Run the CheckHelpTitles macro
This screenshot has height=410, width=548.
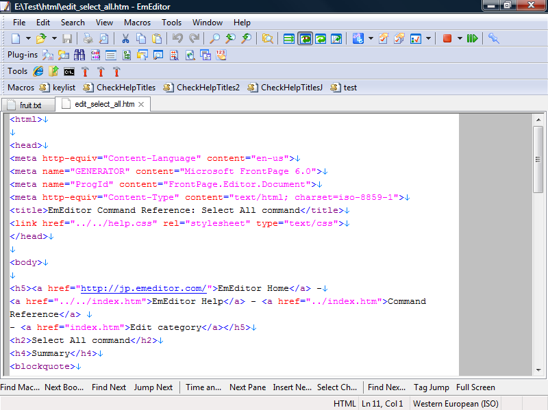coord(119,88)
